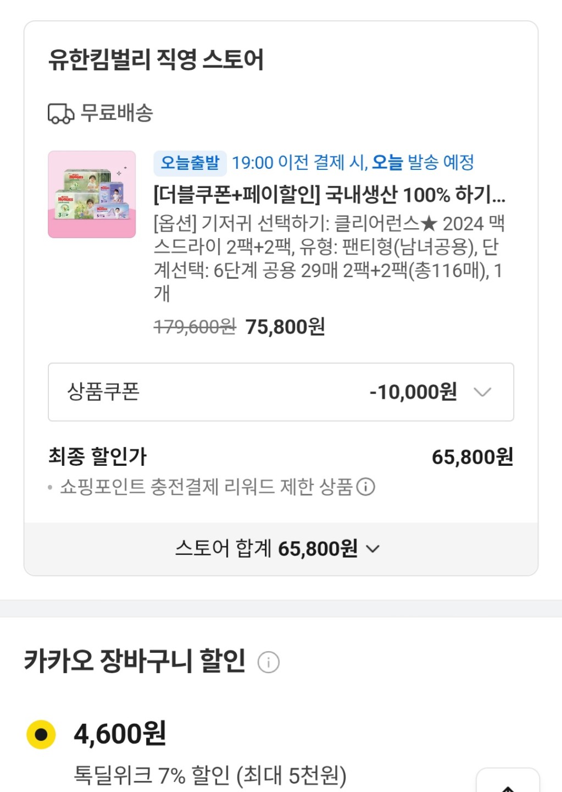
Task: Click the [옵션] diaper option description
Action: coord(329,258)
